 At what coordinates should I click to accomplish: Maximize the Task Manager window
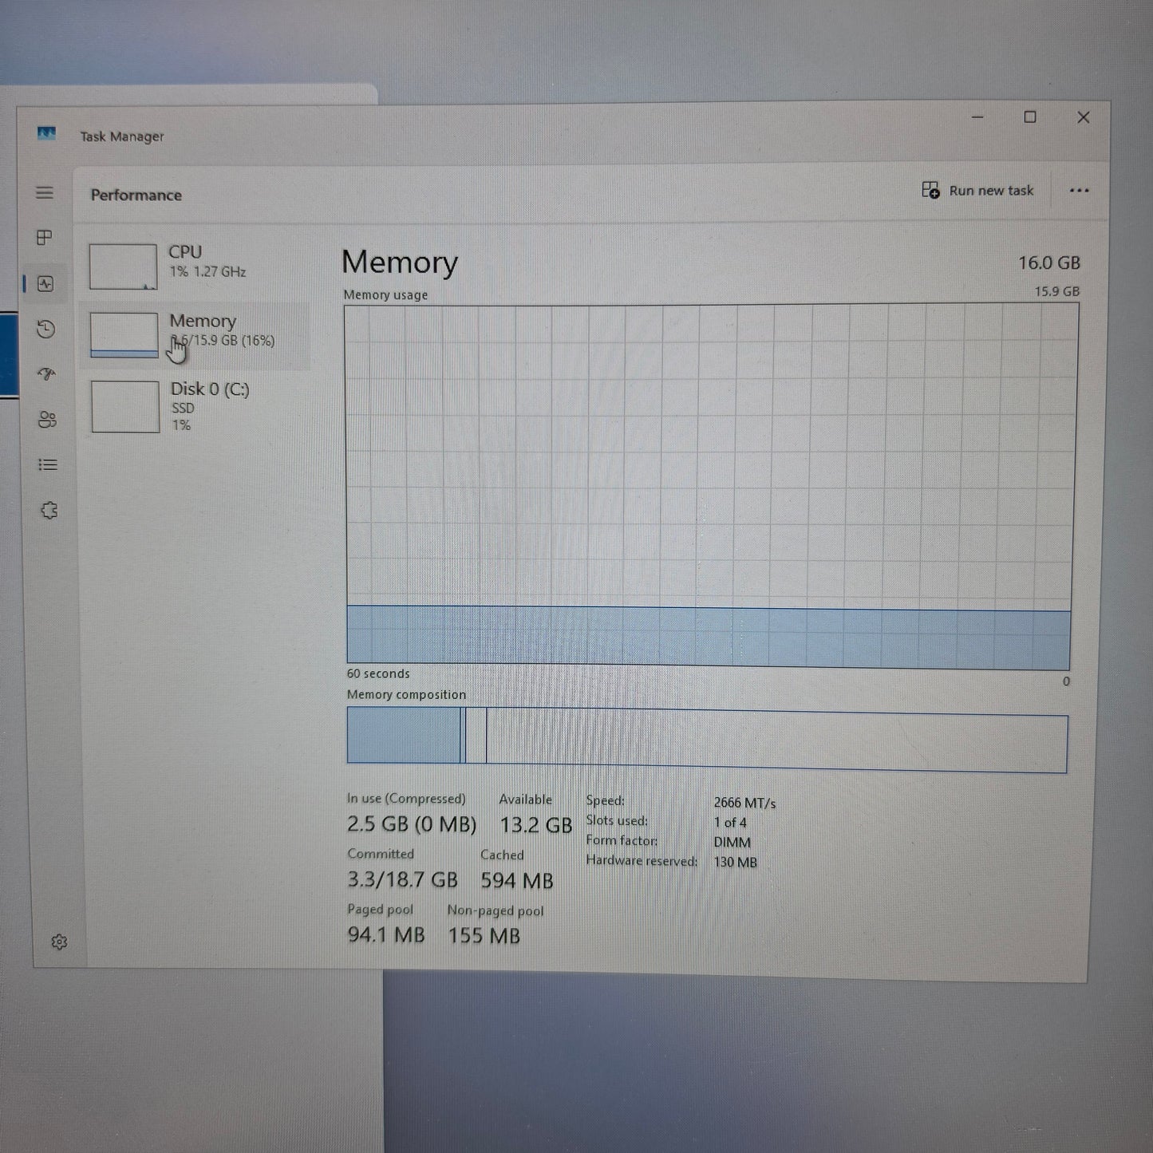1030,117
